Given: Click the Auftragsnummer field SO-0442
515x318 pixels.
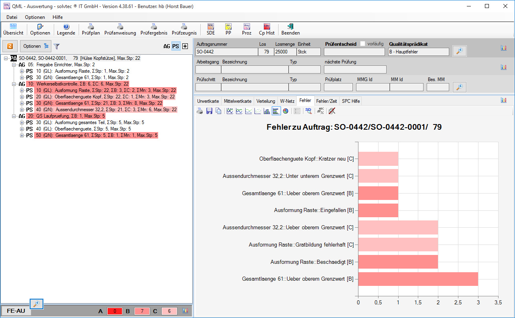Looking at the screenshot, I should [226, 52].
